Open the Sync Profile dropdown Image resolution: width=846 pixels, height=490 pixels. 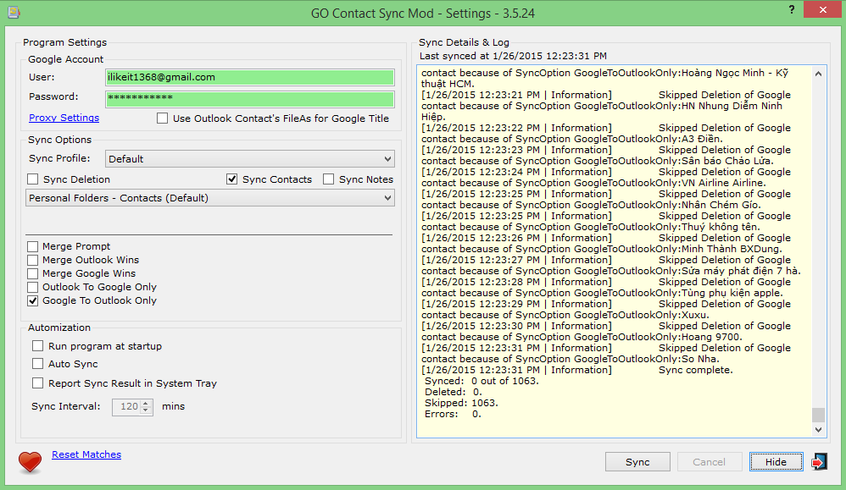250,159
